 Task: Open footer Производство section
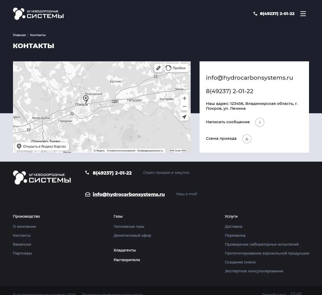pyautogui.click(x=26, y=216)
